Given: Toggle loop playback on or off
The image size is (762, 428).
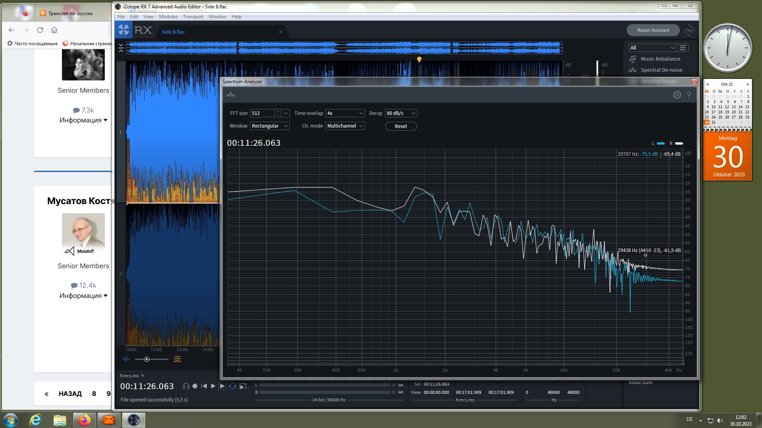Looking at the screenshot, I should coord(233,386).
